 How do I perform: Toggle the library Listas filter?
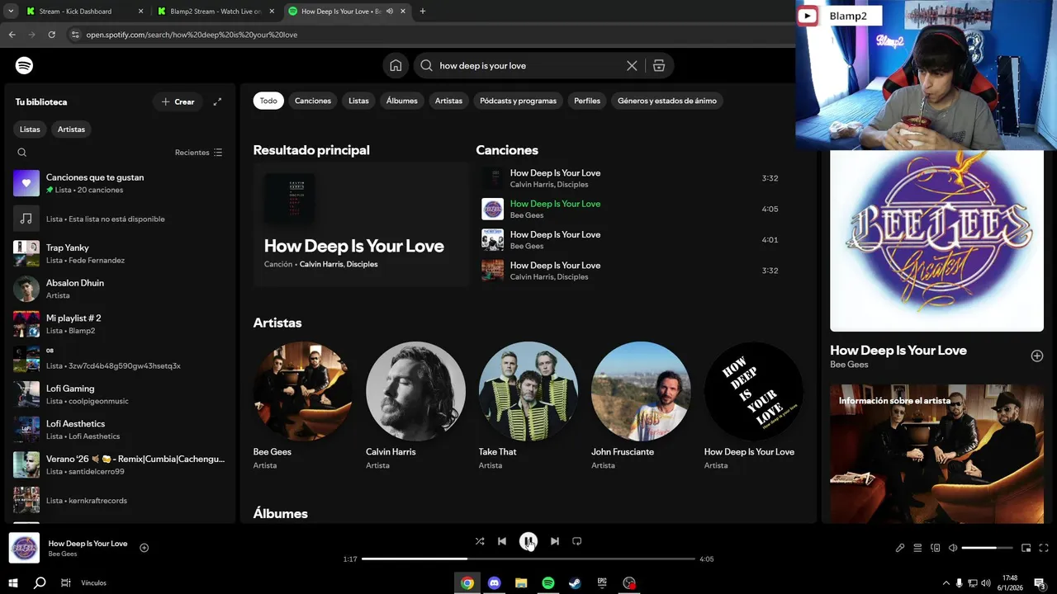point(30,130)
